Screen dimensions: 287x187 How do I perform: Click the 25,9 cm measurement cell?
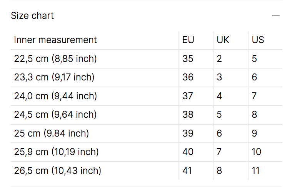tap(57, 152)
